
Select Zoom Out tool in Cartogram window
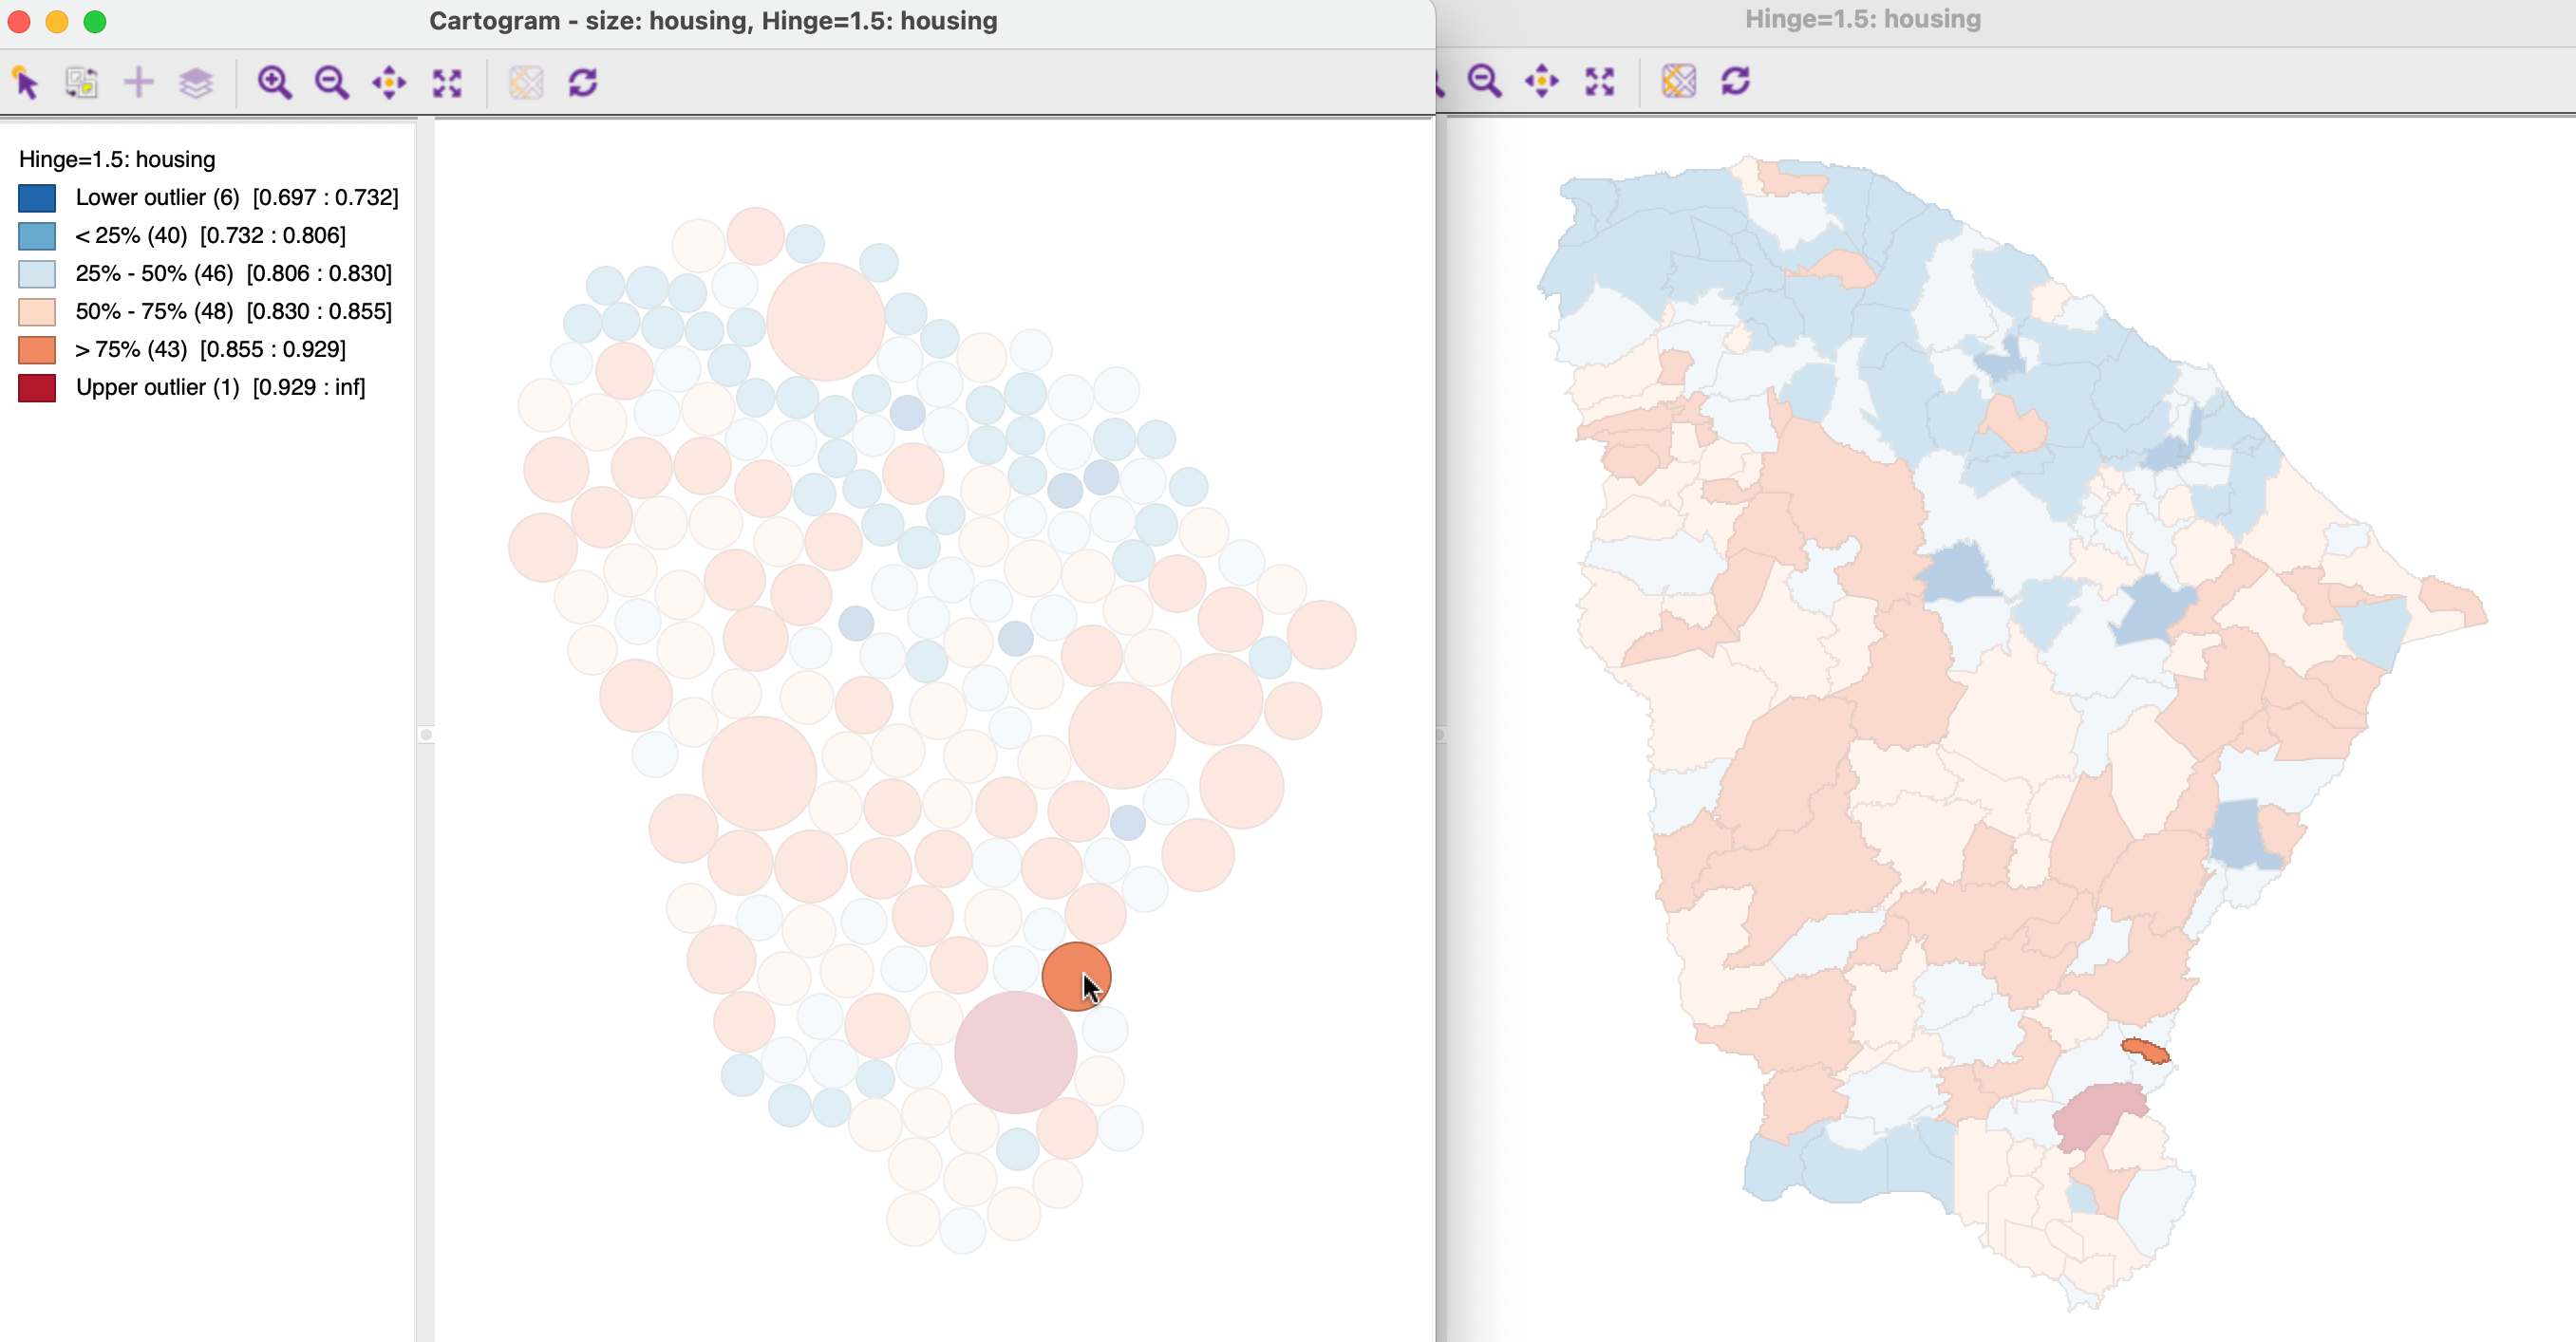pyautogui.click(x=331, y=82)
